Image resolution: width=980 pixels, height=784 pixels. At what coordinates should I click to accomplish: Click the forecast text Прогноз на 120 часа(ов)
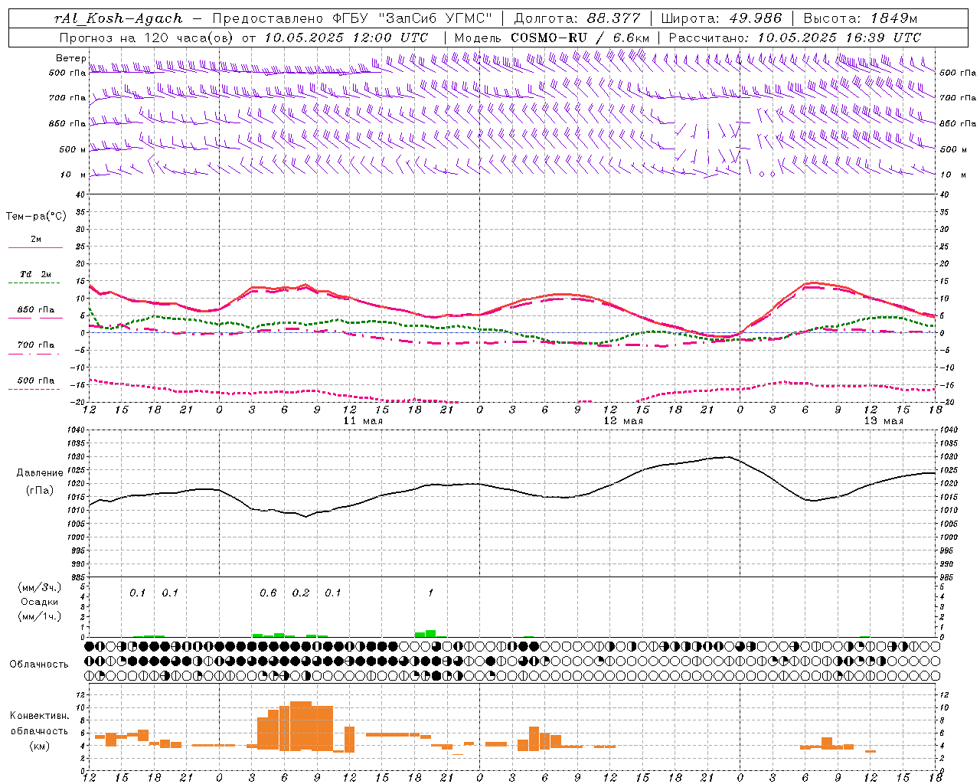point(146,37)
